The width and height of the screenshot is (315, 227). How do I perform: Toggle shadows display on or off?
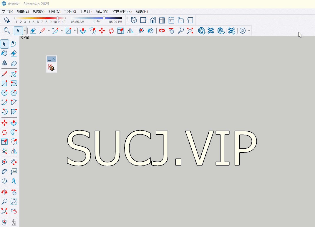pos(7,20)
